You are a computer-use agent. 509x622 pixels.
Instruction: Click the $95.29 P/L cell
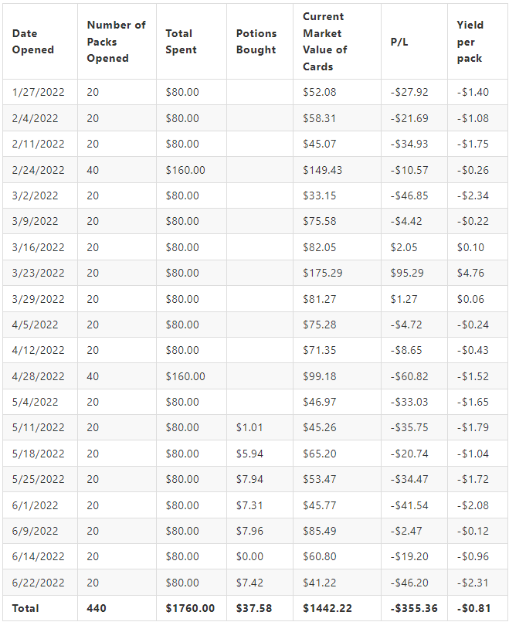(414, 273)
